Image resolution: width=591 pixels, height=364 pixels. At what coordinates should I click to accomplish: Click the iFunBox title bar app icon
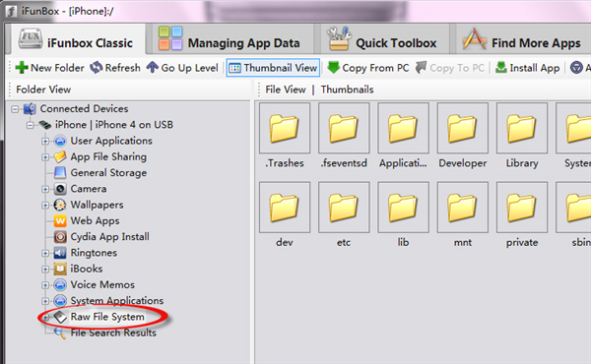(x=11, y=11)
